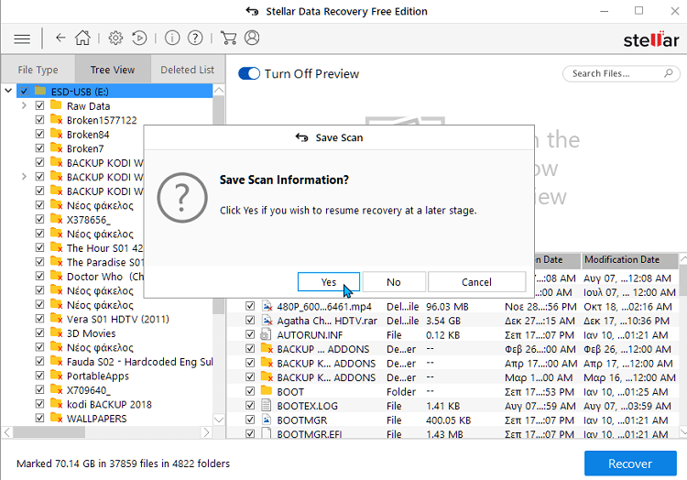The height and width of the screenshot is (480, 687).
Task: Click tree panel scroll down arrow
Action: coord(219,420)
